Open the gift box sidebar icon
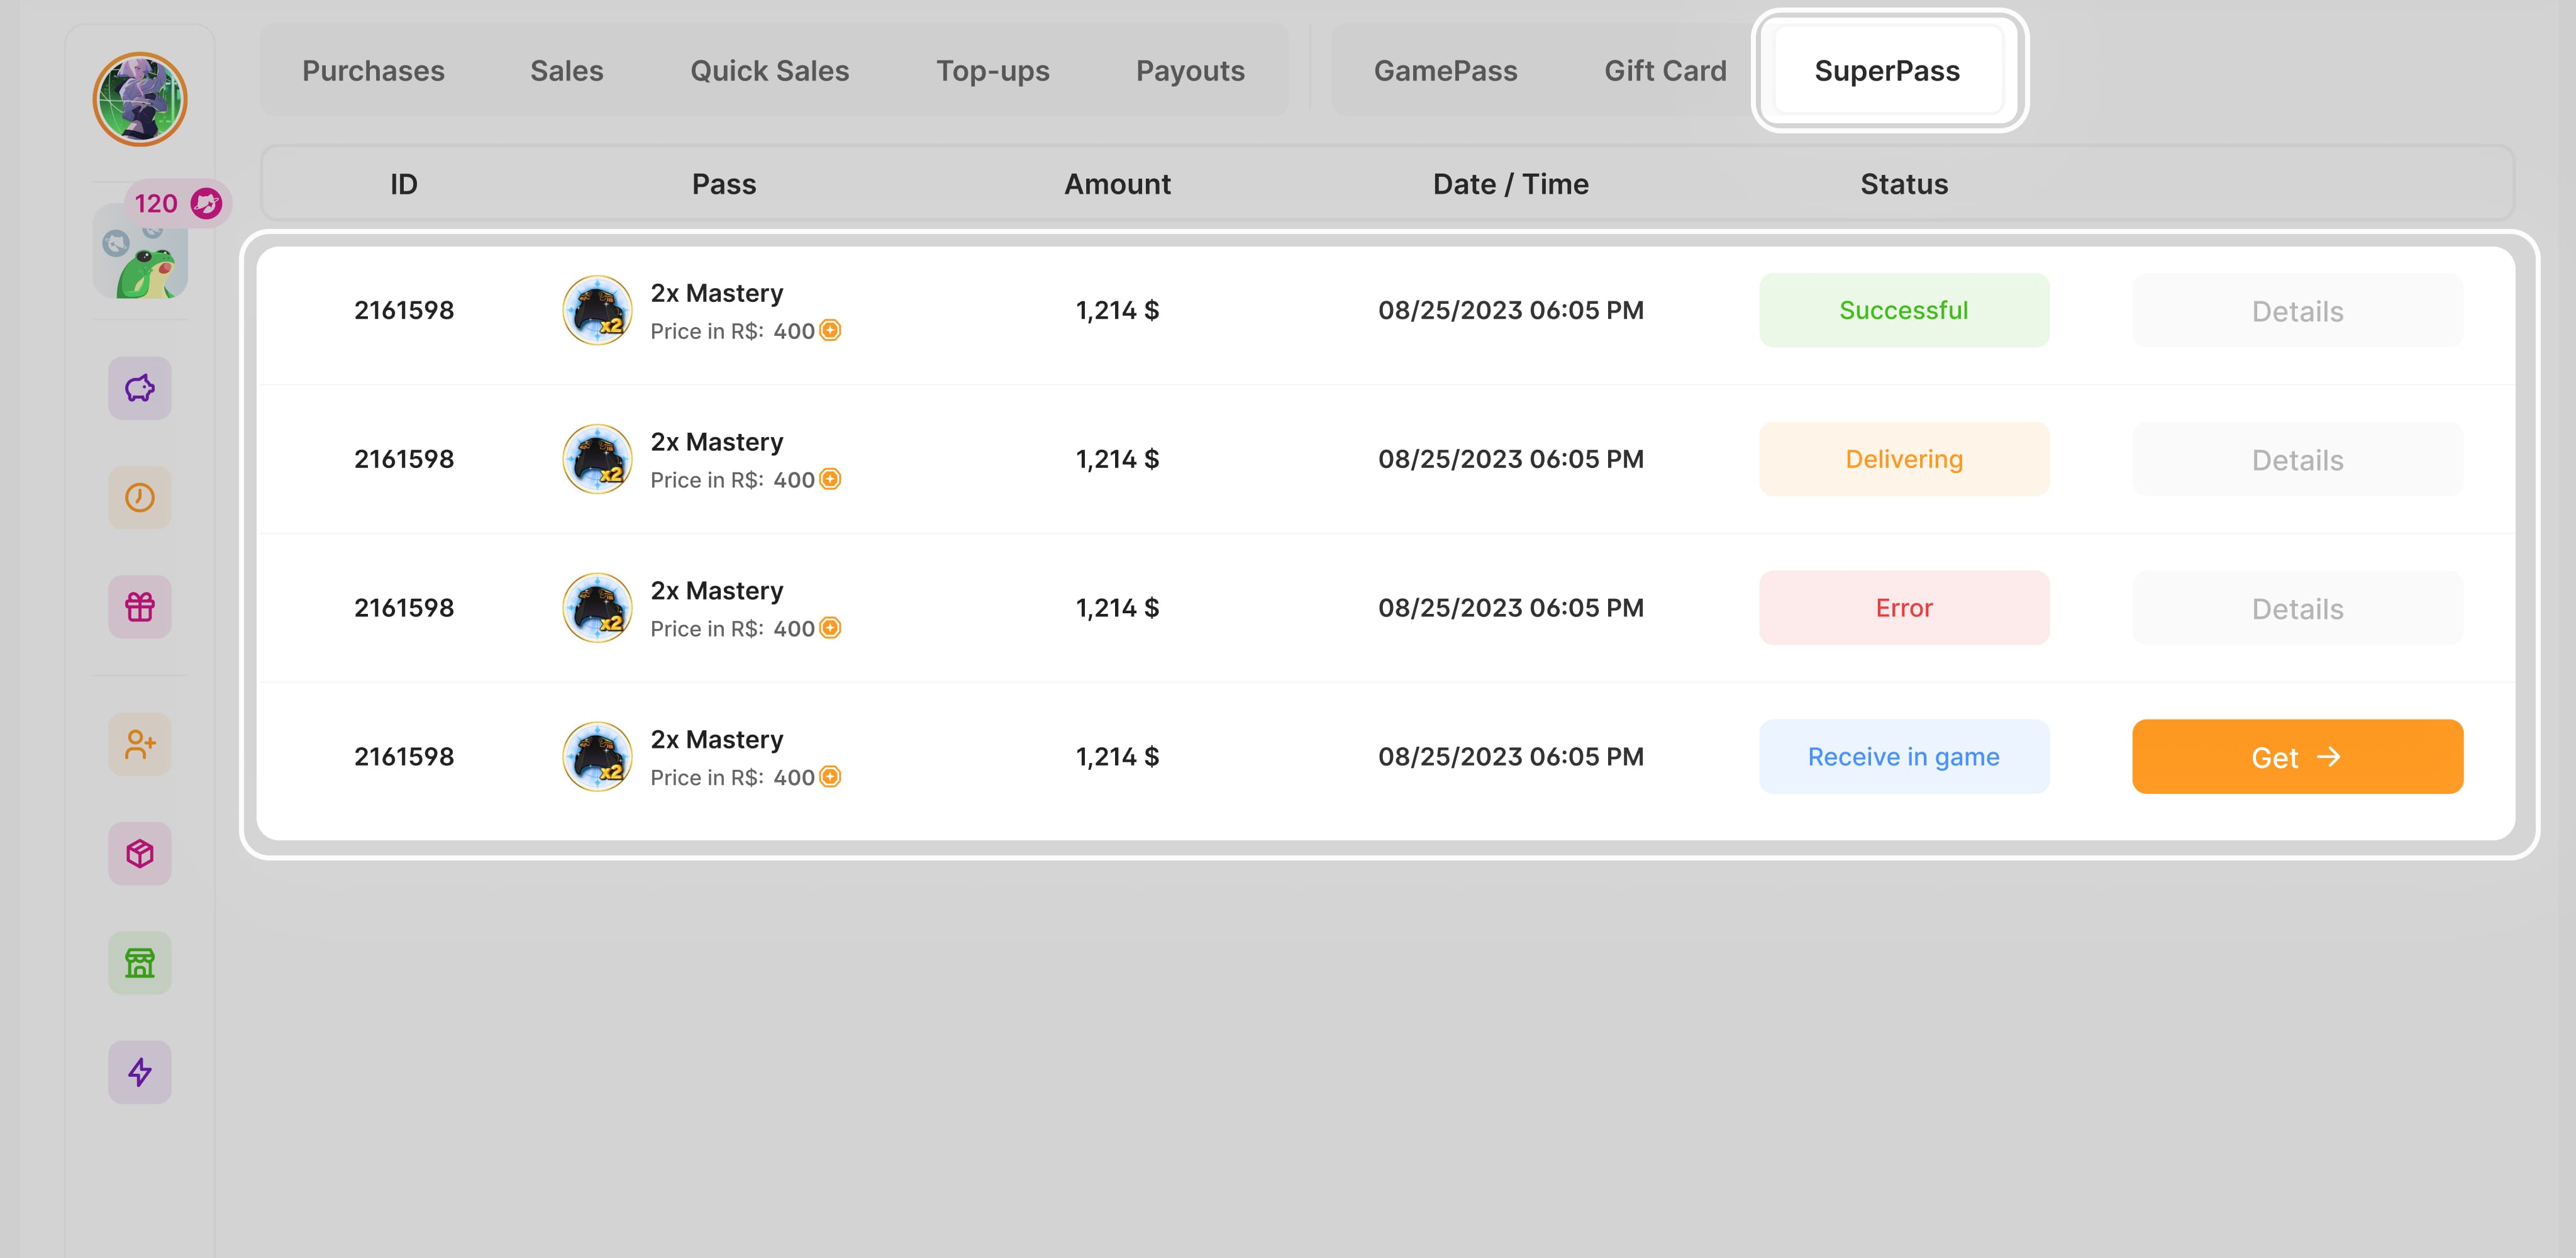Image resolution: width=2576 pixels, height=1258 pixels. [x=140, y=606]
